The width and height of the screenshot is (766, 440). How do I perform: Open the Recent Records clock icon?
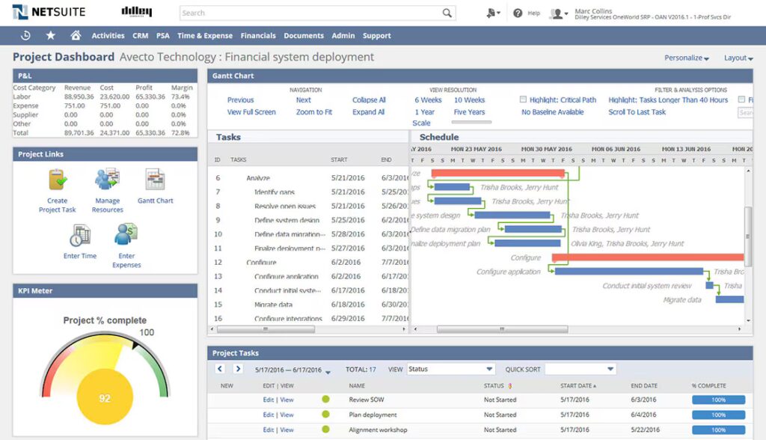25,35
